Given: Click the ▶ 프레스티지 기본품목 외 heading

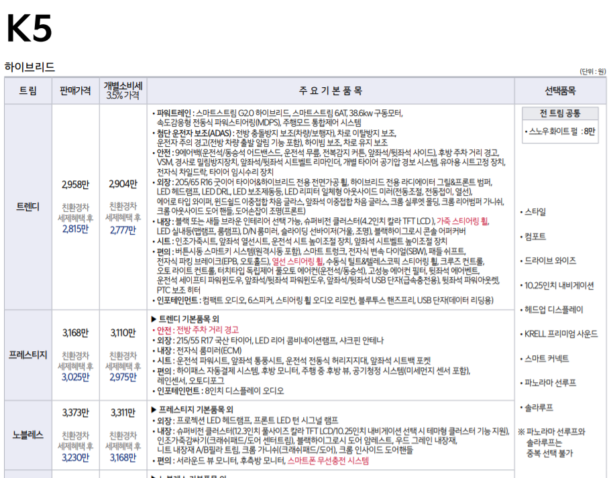Looking at the screenshot, I should click(192, 410).
